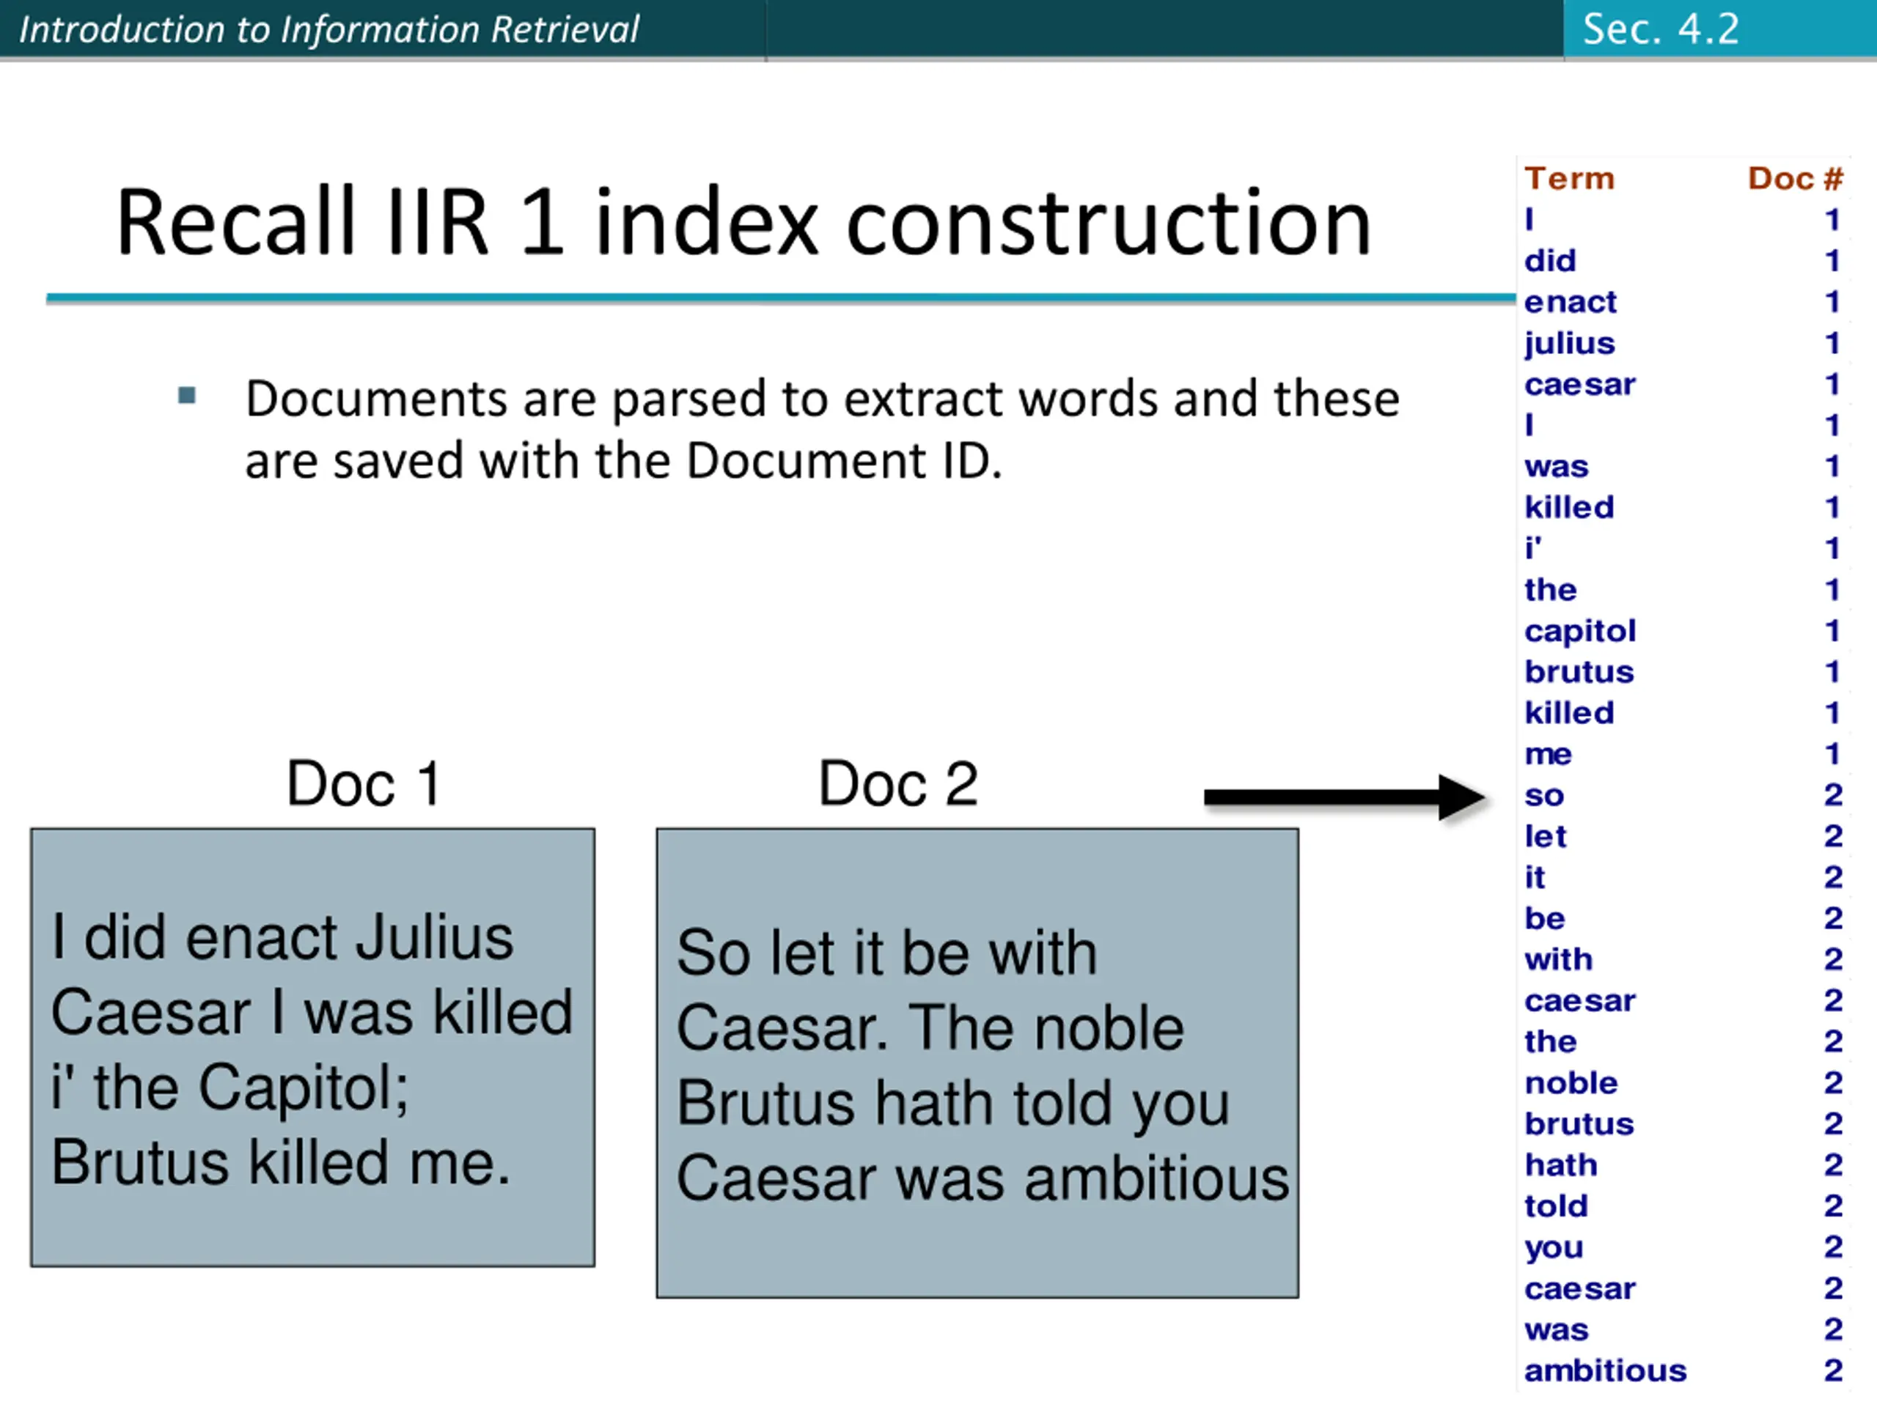Select the "so" term in the table
The image size is (1877, 1407).
pyautogui.click(x=1543, y=796)
